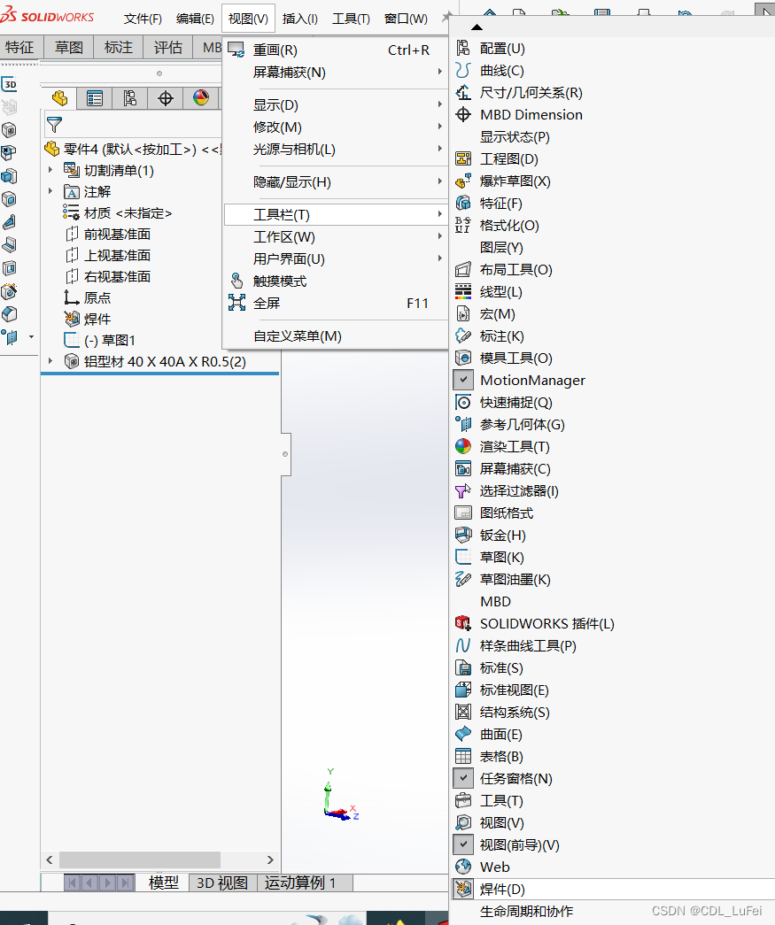775x925 pixels.
Task: Open the DisplayManager color ball tab
Action: click(201, 98)
